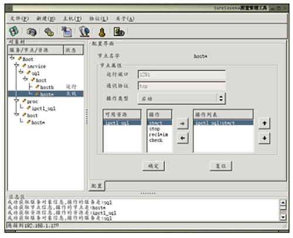Click the gray camera-like toolbar icon
Screen dimensions: 293x238
tap(32, 32)
